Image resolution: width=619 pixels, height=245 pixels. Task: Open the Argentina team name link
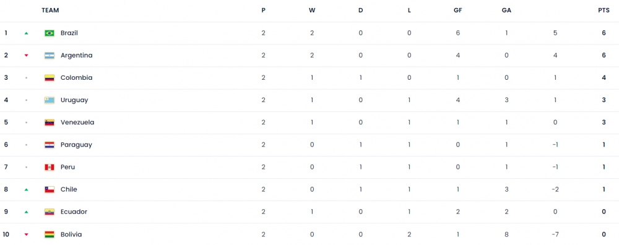coord(77,56)
